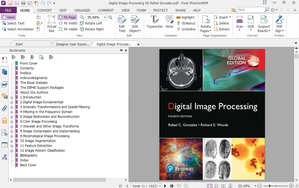
Task: Switch to continuous facing display mode
Action: tap(230, 186)
